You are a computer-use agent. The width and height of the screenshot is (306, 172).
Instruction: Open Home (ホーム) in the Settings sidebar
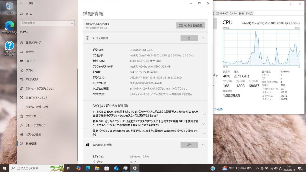point(26,14)
